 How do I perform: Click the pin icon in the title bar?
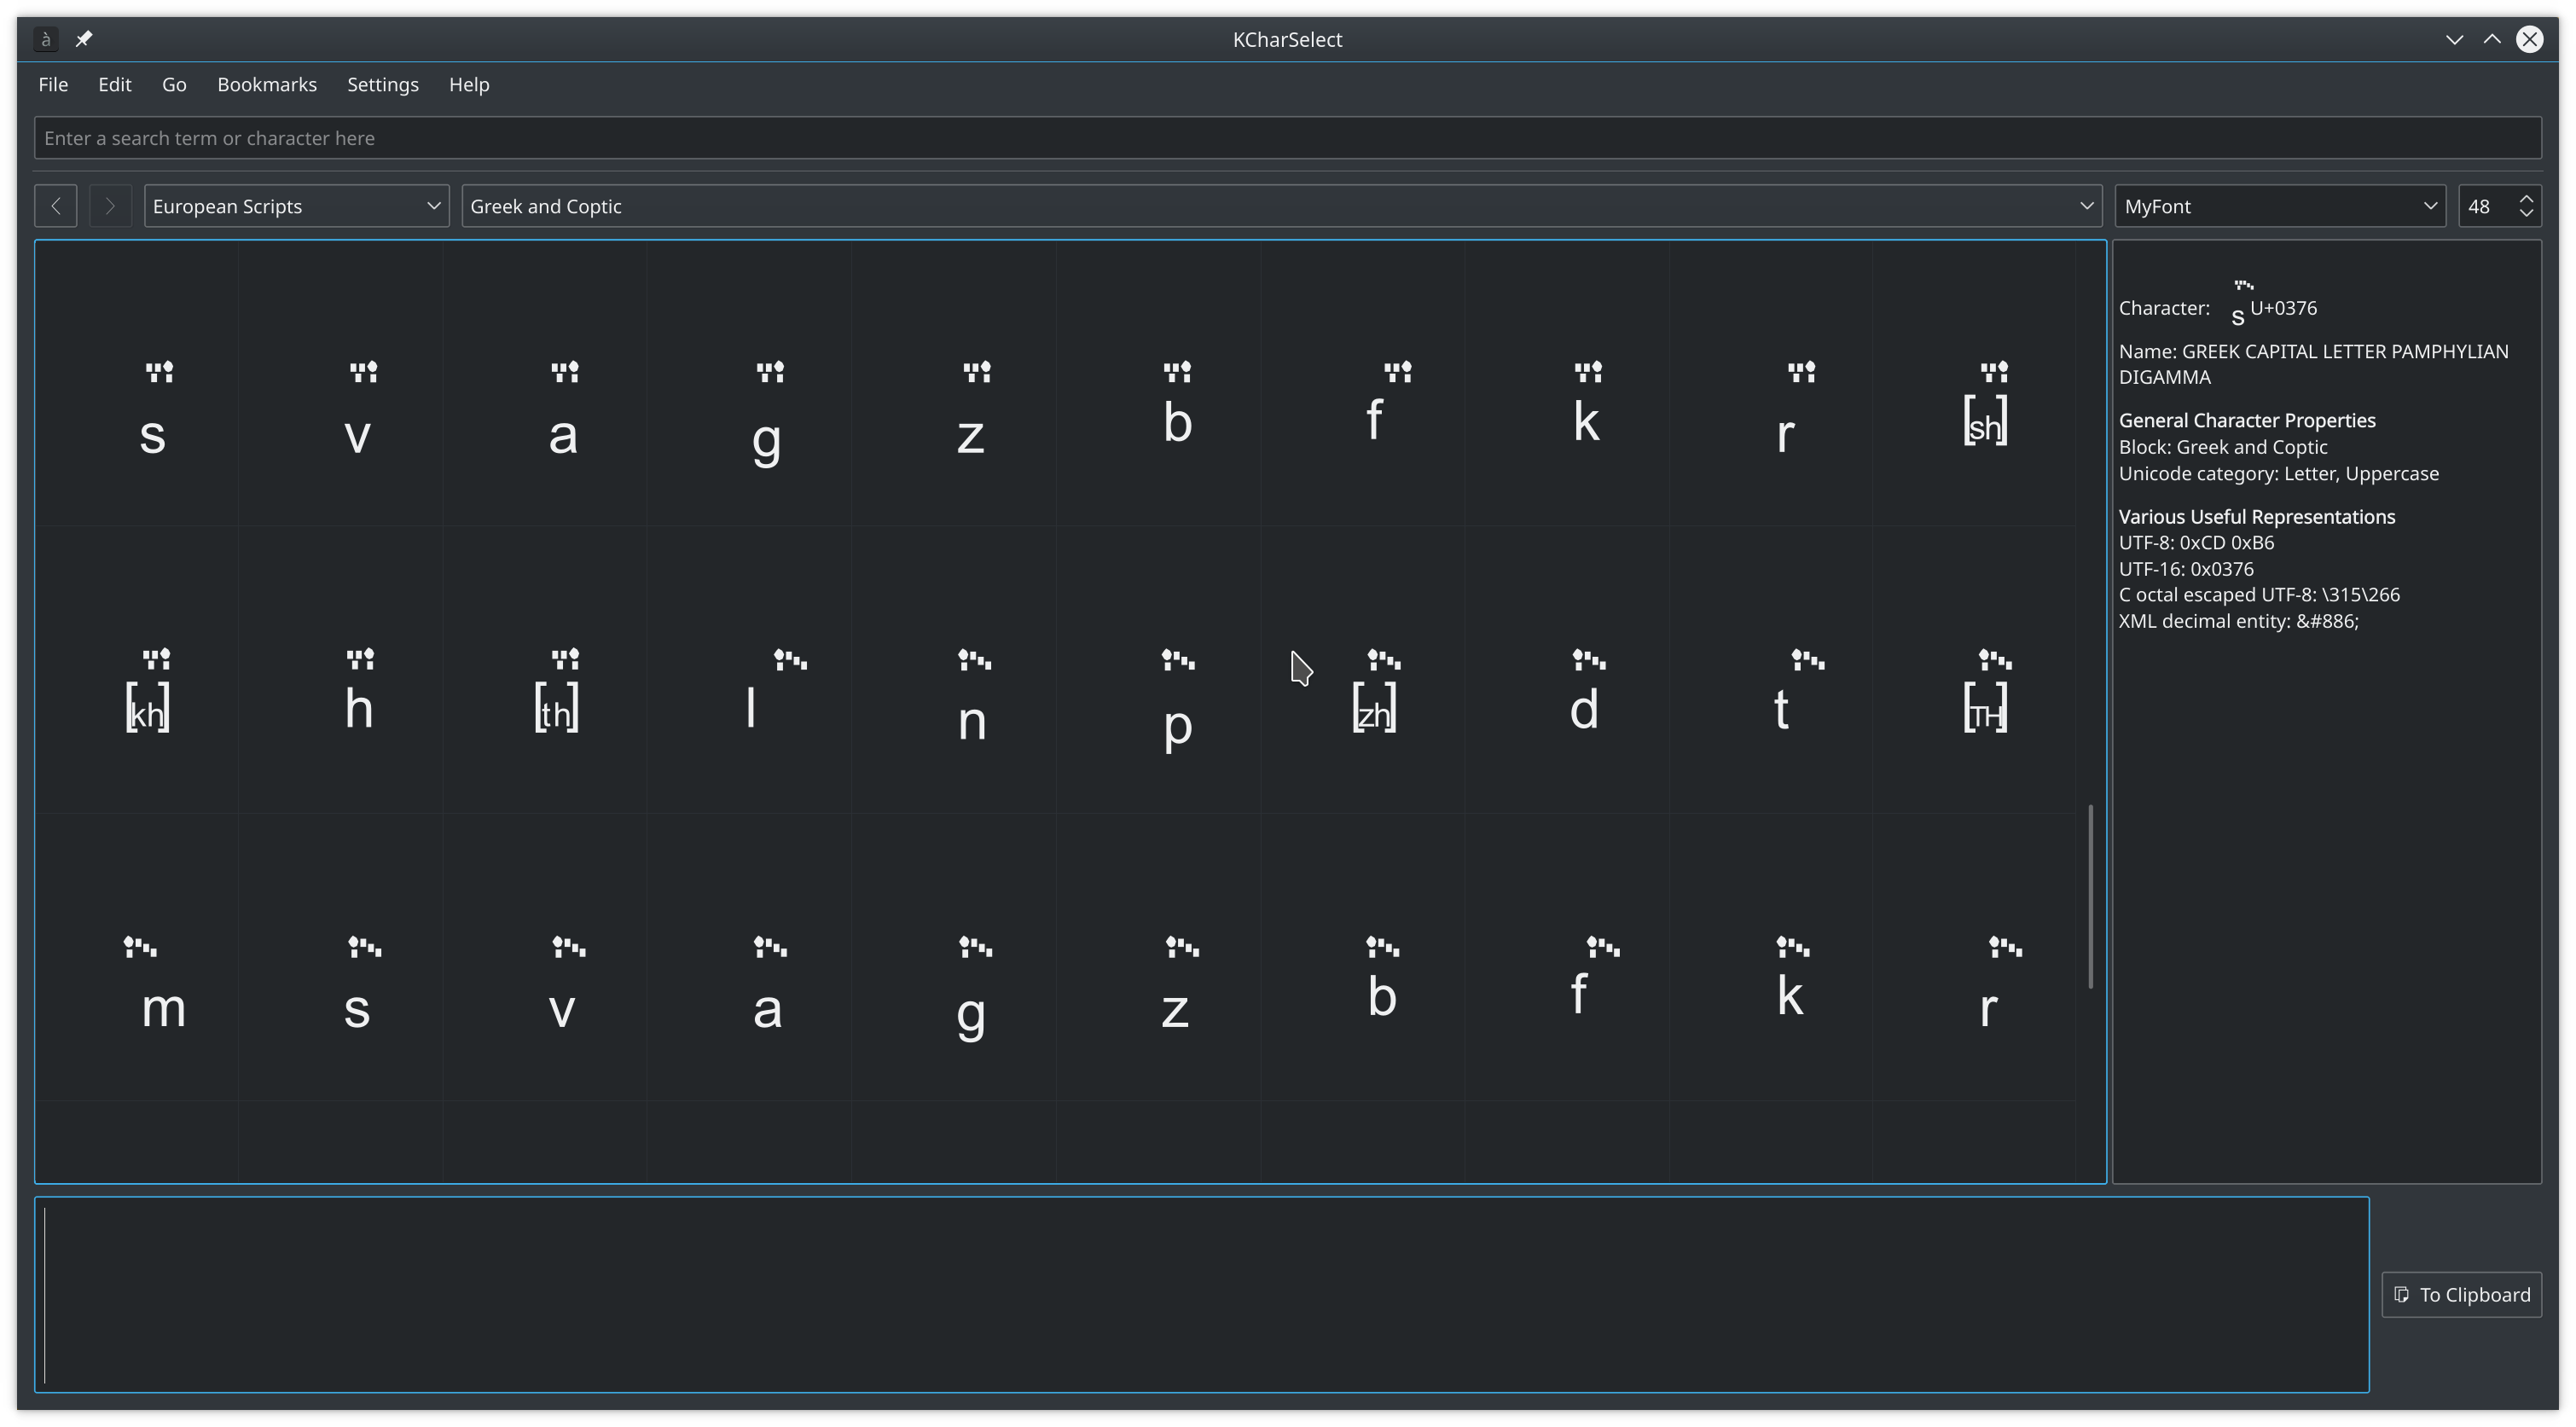tap(84, 39)
